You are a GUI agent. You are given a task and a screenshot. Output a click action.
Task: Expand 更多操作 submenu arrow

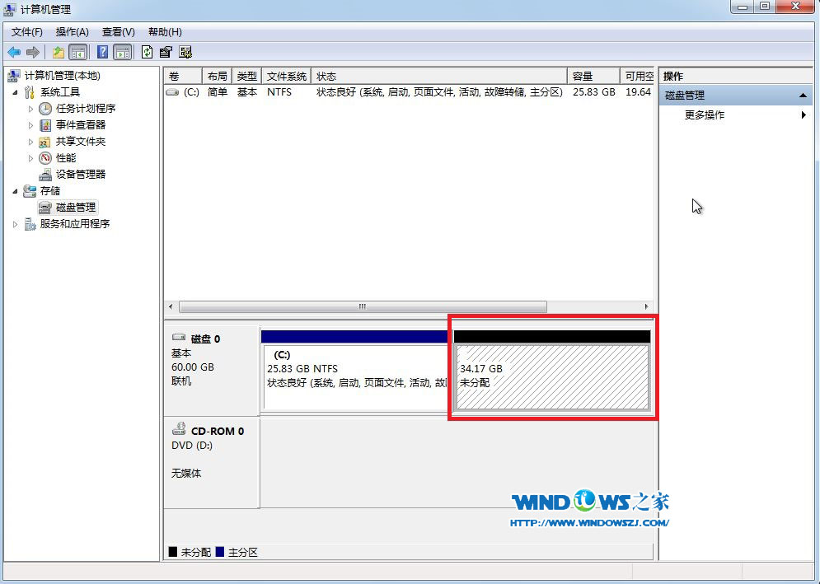pyautogui.click(x=804, y=115)
